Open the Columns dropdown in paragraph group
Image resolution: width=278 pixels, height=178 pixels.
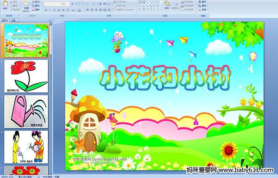click(x=109, y=10)
